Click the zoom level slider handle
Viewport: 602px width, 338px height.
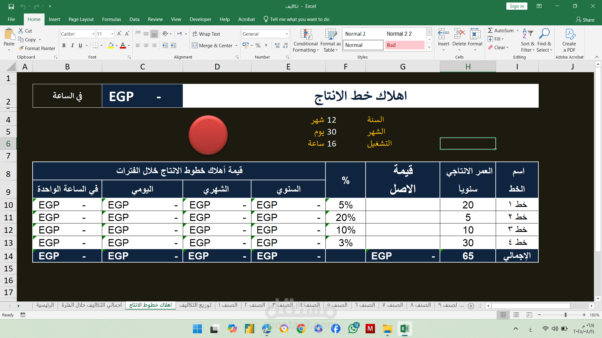pyautogui.click(x=565, y=315)
